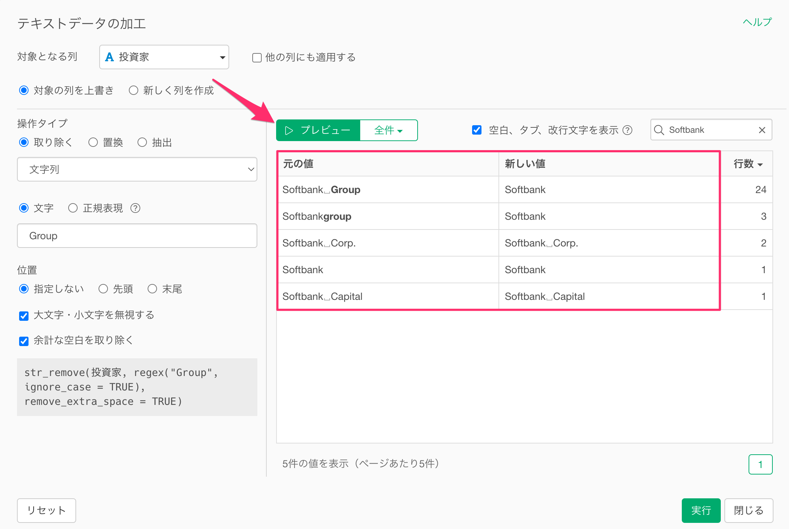Enable 他の列にも適用する checkbox

coord(257,58)
